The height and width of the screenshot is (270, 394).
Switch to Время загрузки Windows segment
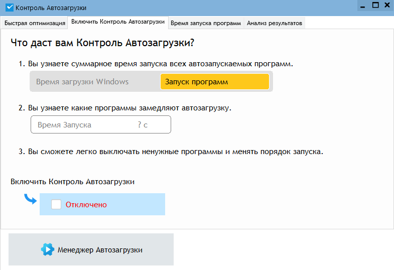82,82
